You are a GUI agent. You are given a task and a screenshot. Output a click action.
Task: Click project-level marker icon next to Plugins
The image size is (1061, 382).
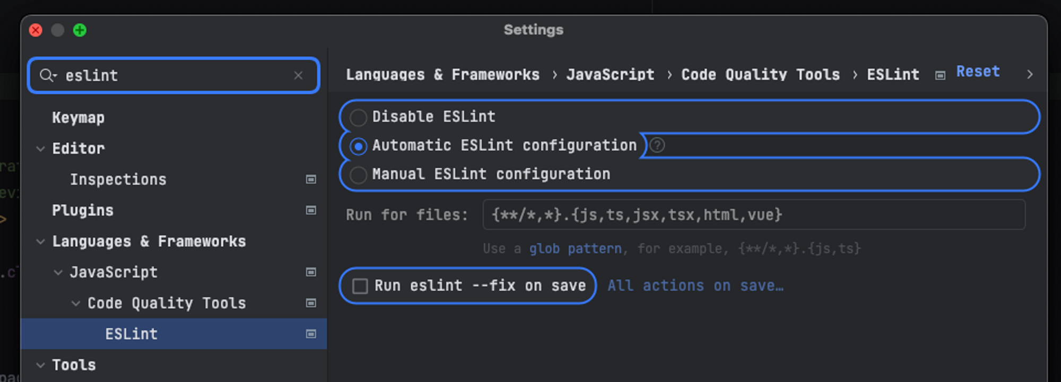311,210
